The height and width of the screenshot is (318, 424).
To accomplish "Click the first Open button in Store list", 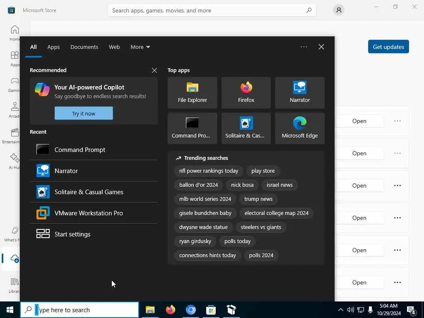I will point(359,121).
